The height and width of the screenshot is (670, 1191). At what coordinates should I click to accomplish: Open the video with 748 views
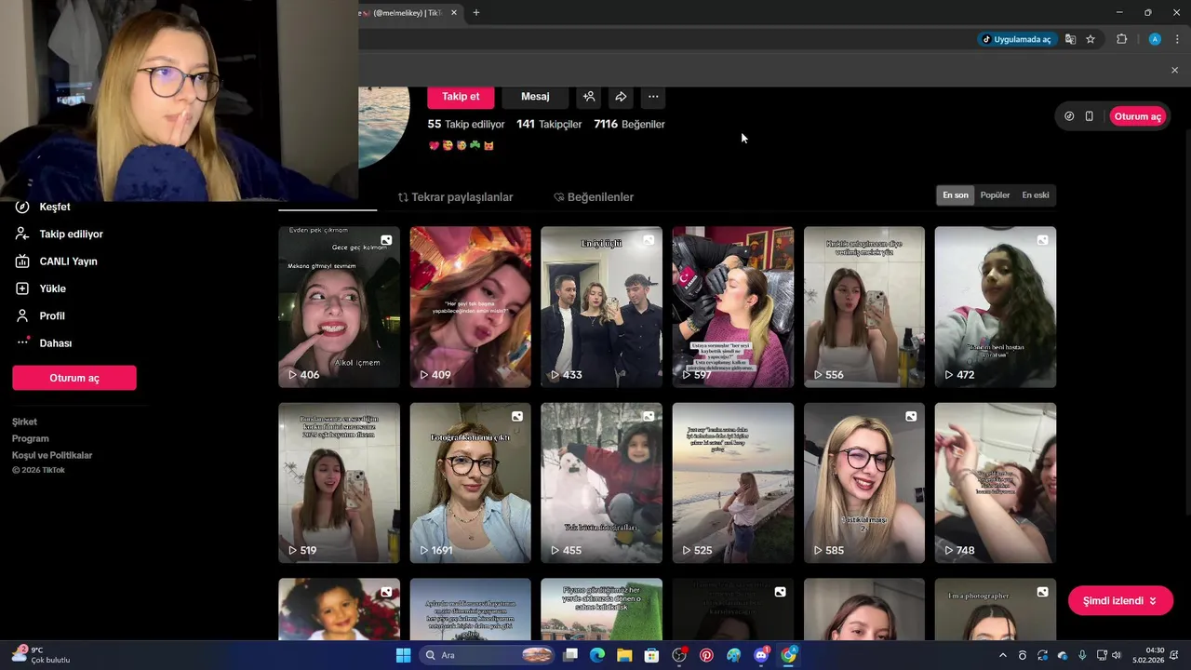996,483
